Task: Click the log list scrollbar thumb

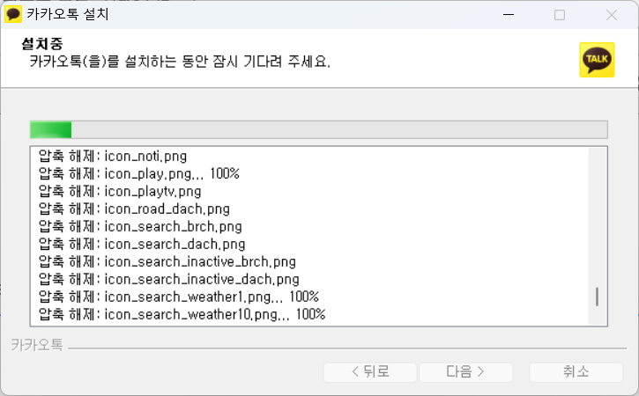Action: (597, 297)
